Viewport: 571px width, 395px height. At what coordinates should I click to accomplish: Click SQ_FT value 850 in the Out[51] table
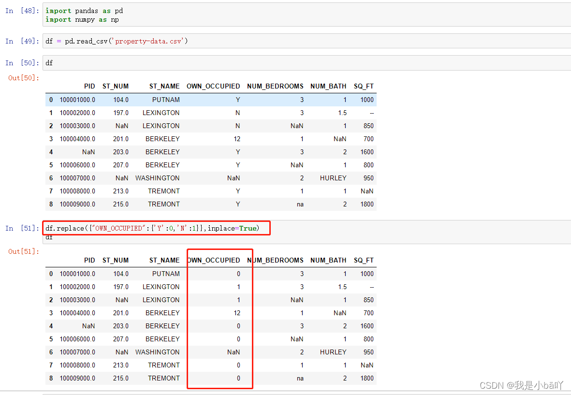(x=368, y=300)
